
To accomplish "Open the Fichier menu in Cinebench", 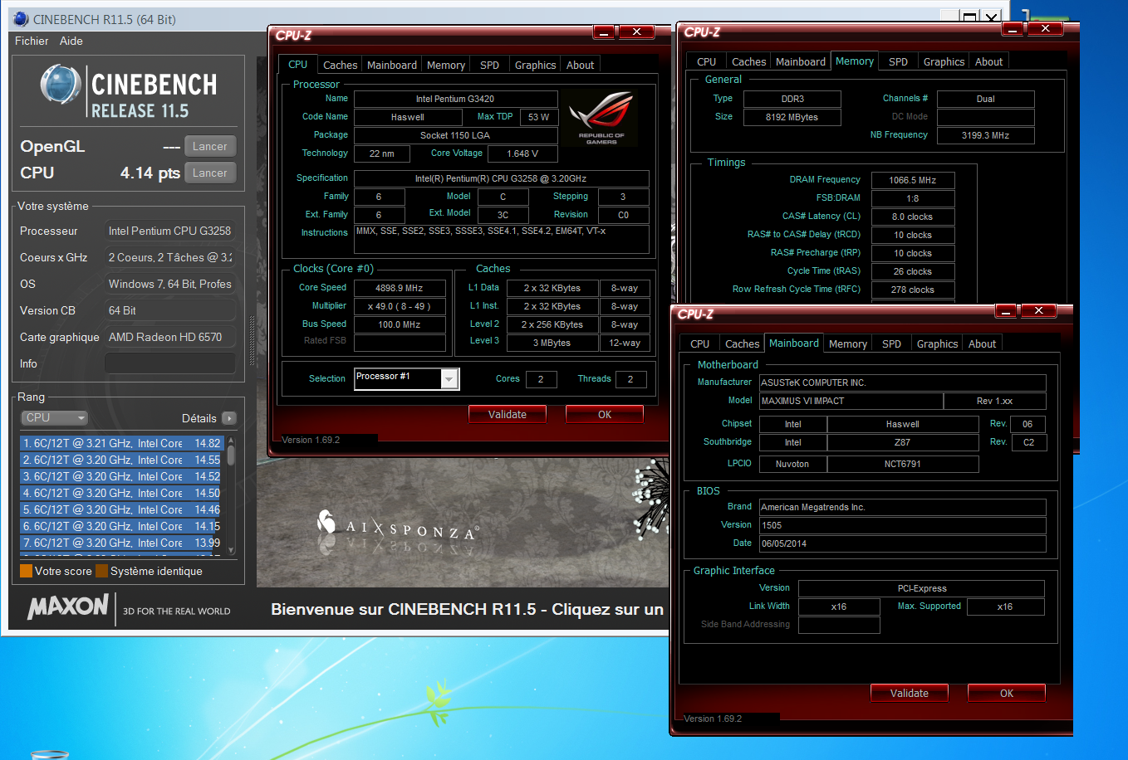I will [x=32, y=41].
